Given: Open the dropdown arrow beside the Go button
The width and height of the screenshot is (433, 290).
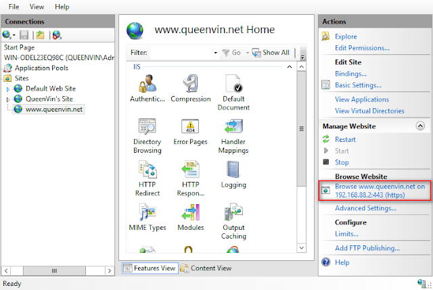Looking at the screenshot, I should click(248, 53).
